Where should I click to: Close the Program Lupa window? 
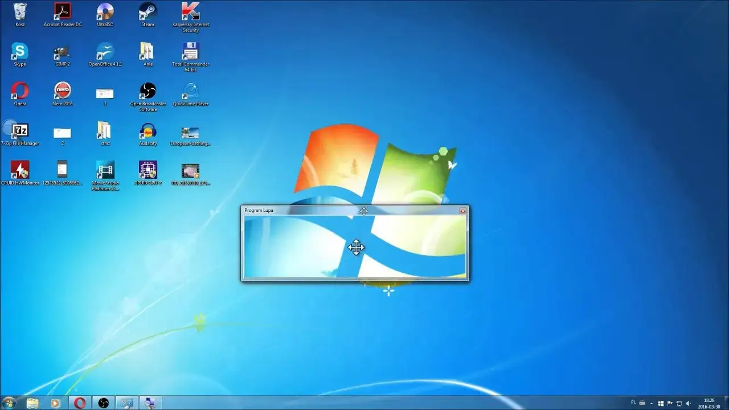(x=463, y=211)
